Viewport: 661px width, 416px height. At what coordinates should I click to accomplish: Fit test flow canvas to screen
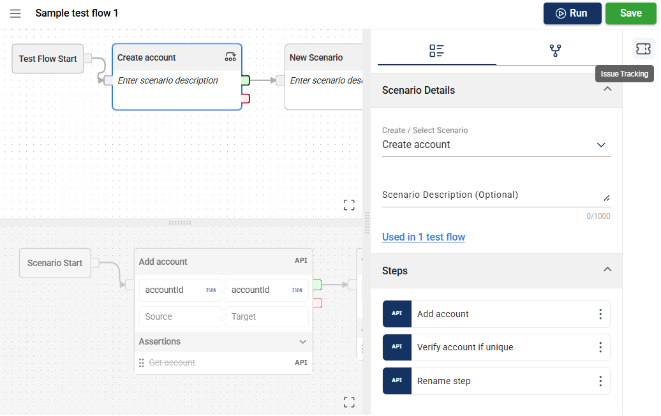[349, 205]
